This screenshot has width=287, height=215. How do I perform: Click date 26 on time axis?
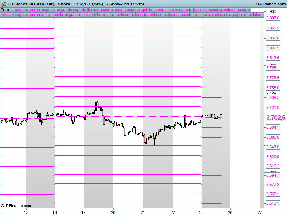point(230,212)
